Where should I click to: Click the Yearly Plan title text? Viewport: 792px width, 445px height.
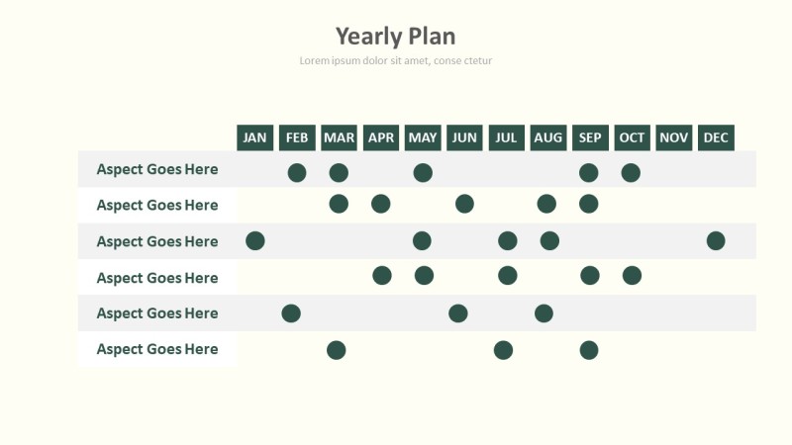coord(395,37)
